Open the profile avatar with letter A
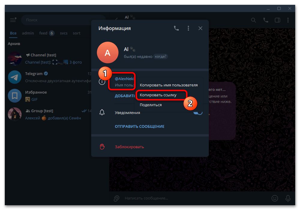Screen dimensions: 300x210 pos(108,52)
